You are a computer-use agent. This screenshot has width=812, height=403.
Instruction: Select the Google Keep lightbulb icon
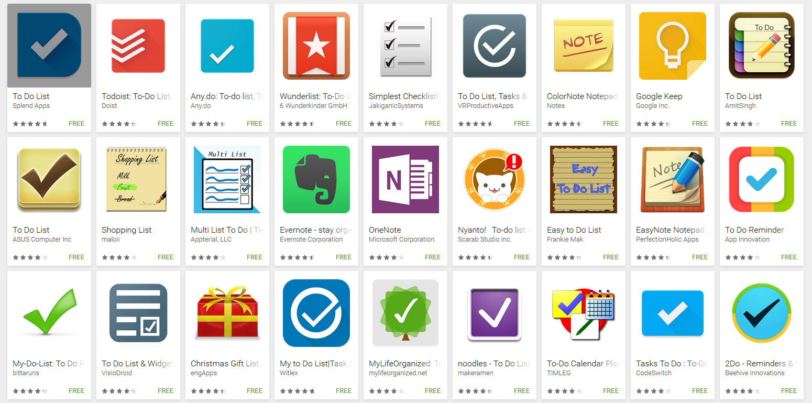(673, 46)
